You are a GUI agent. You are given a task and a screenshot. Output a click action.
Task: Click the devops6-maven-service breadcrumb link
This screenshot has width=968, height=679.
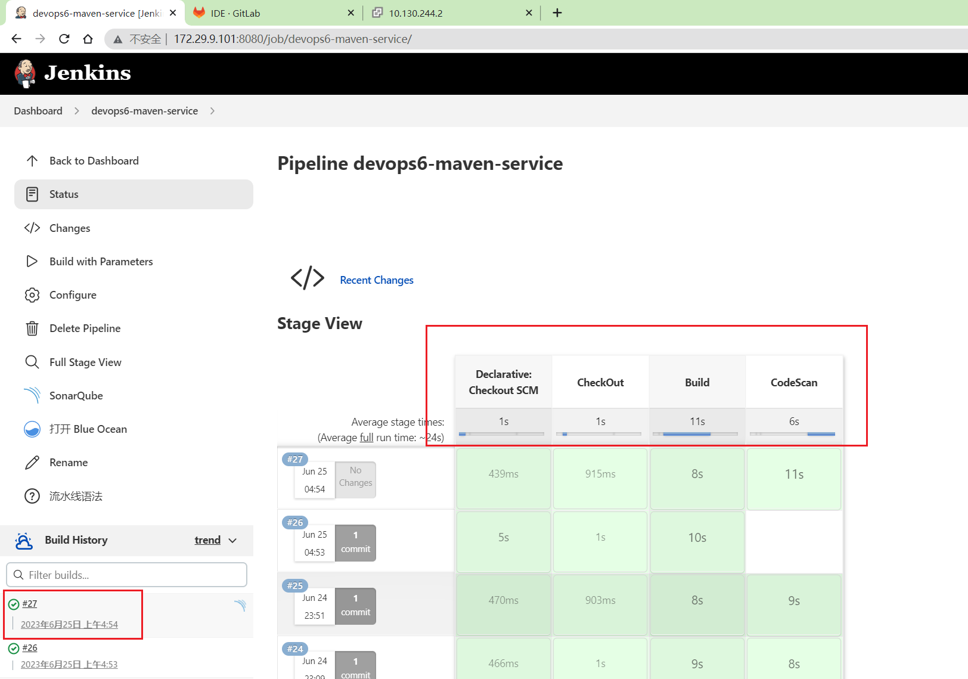point(144,111)
